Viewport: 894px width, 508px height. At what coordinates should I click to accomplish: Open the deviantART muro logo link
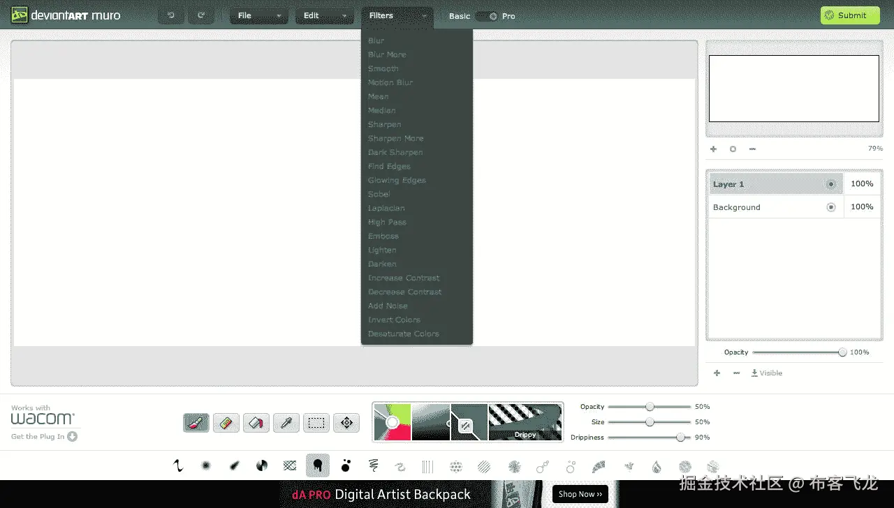pyautogui.click(x=66, y=15)
